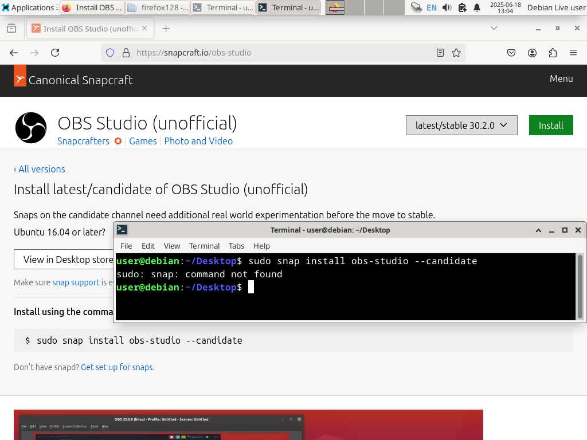This screenshot has width=587, height=440.
Task: Open the volume control tray icon
Action: 447,7
